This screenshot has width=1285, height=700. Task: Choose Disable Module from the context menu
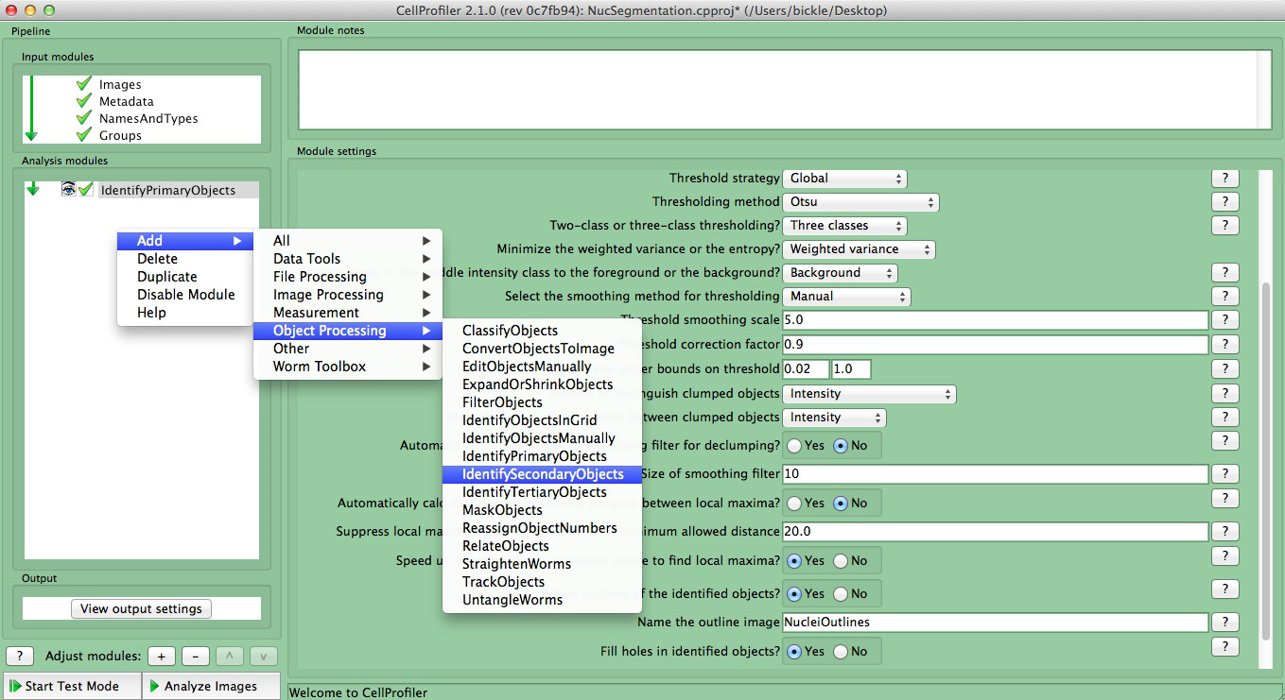pyautogui.click(x=185, y=295)
